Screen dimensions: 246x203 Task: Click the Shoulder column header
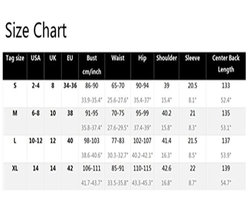tap(167, 58)
